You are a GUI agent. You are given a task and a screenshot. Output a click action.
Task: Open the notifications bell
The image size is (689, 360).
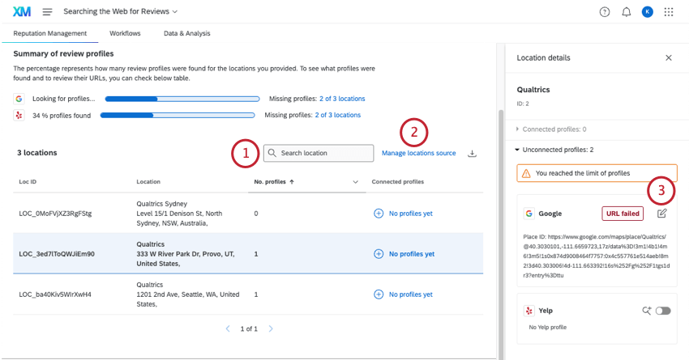click(x=626, y=12)
